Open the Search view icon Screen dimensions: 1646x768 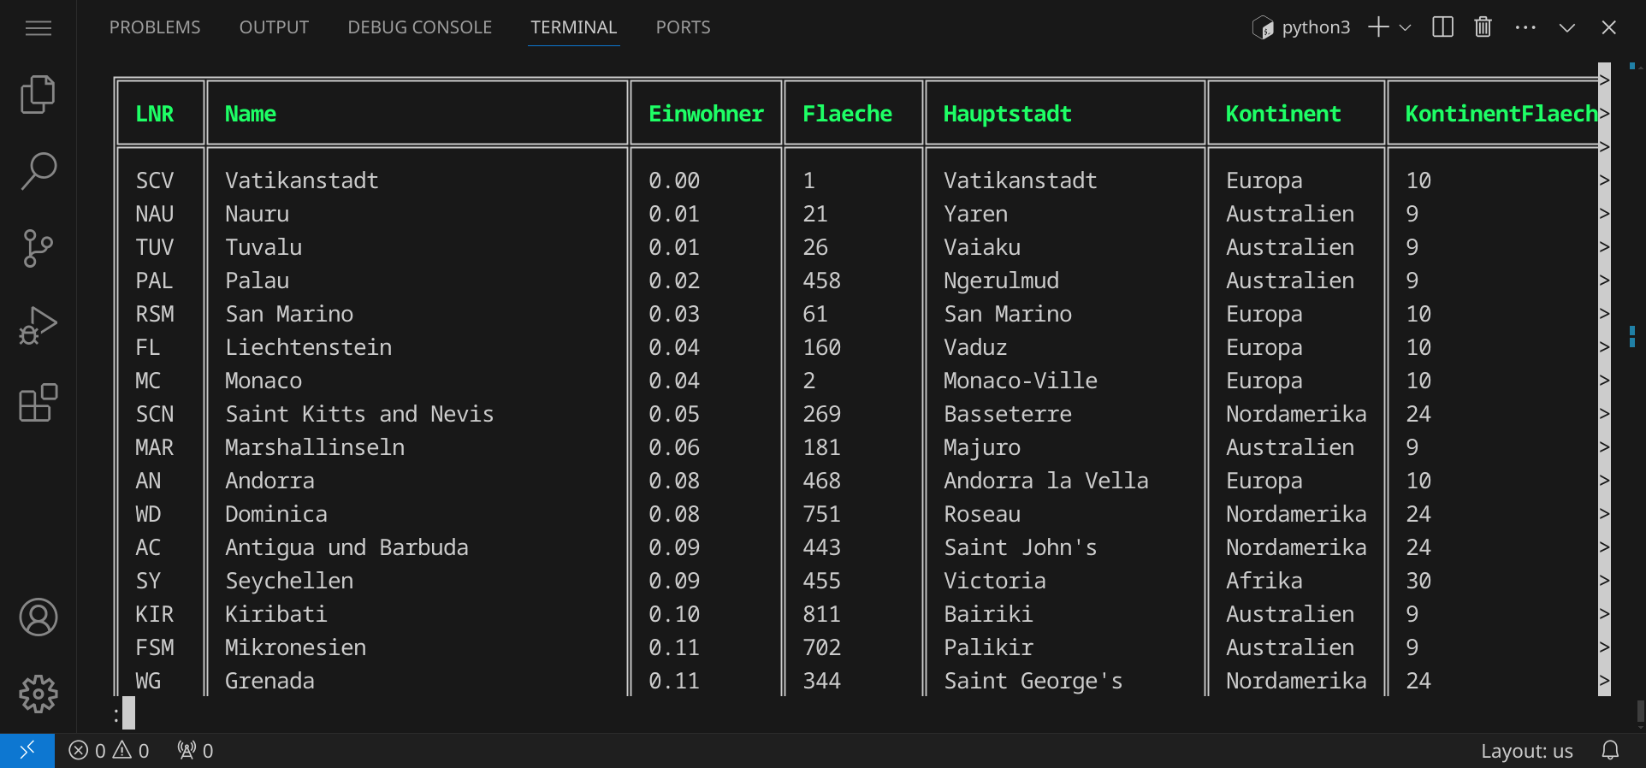coord(38,171)
